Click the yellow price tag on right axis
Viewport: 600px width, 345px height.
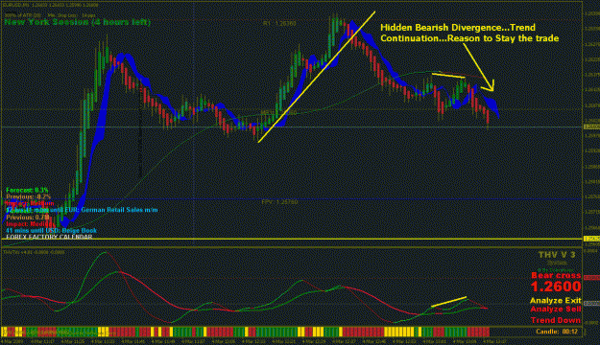(x=591, y=239)
